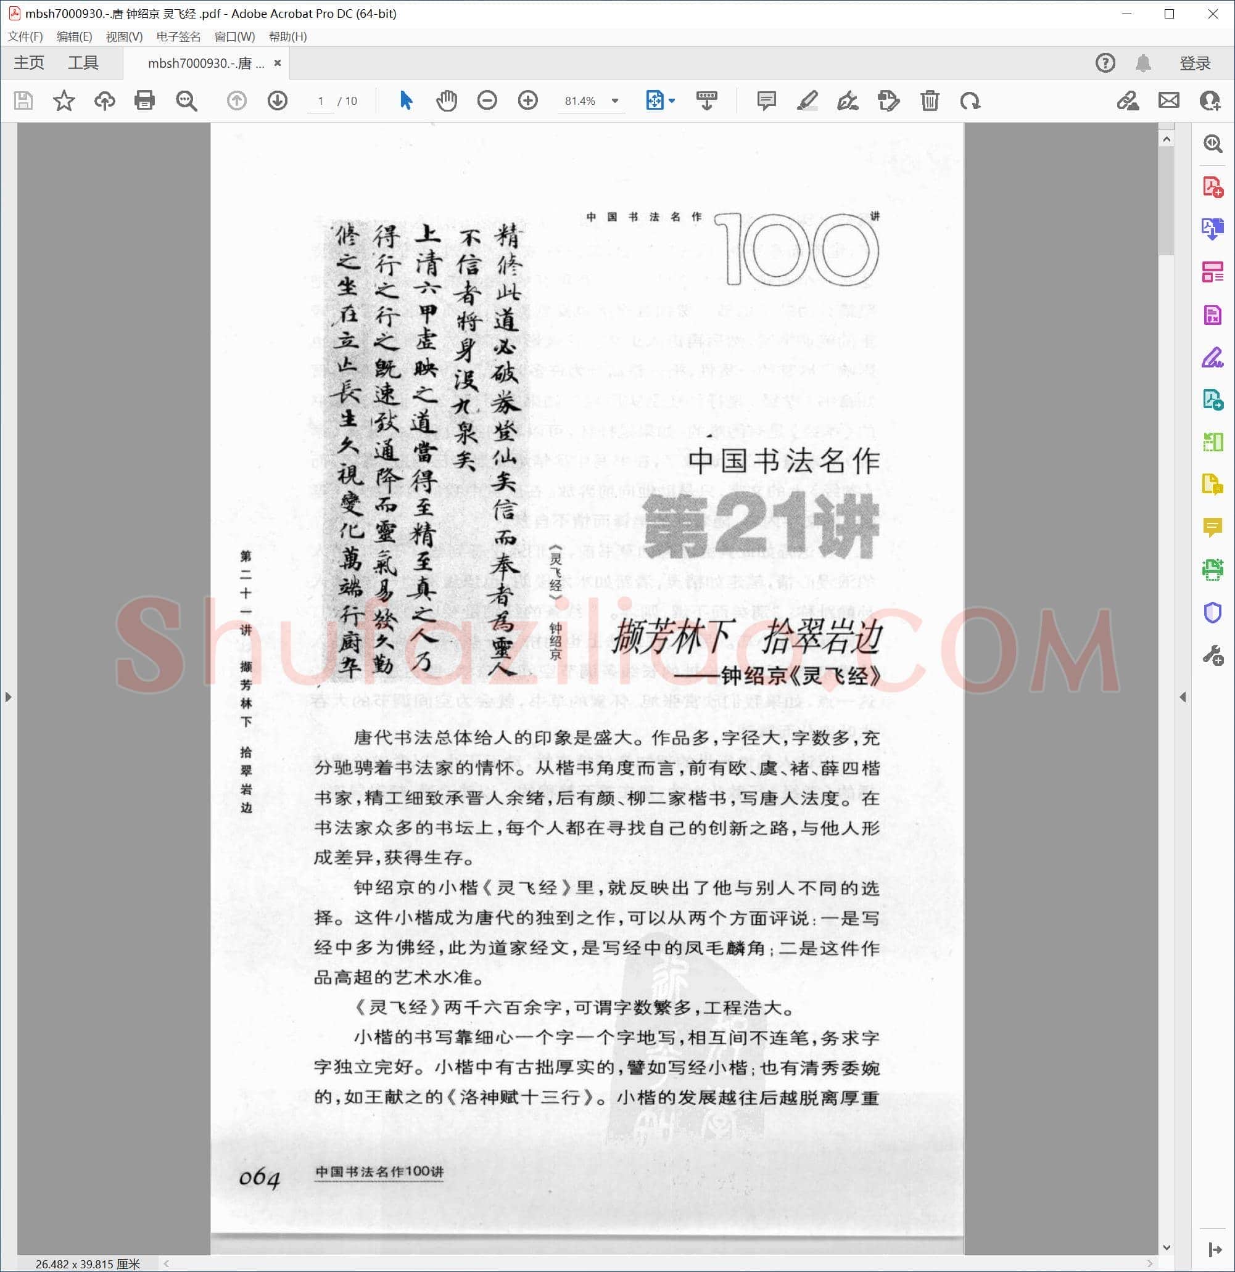1235x1272 pixels.
Task: Select the highlight text pen tool
Action: [807, 101]
